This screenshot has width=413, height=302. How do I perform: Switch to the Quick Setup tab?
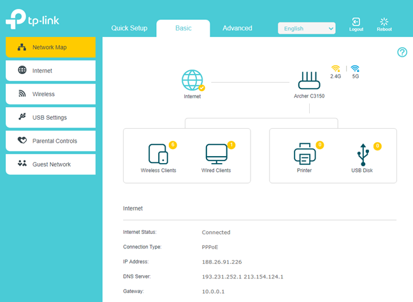tap(129, 28)
